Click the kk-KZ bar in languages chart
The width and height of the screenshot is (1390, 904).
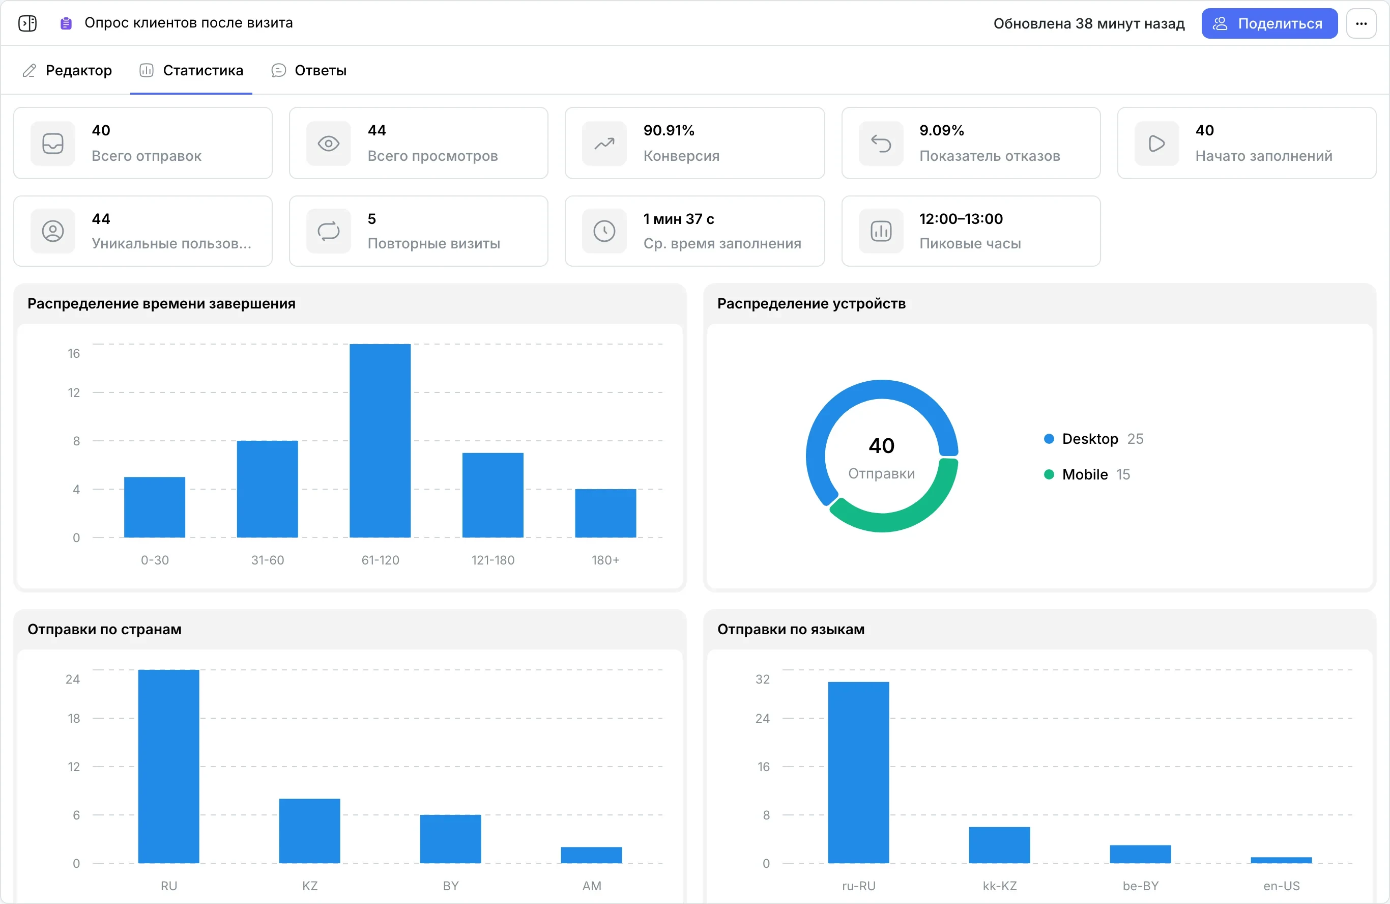999,845
